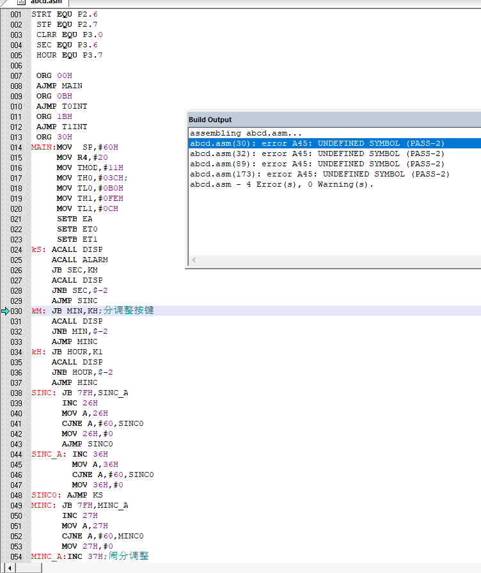Viewport: 481px width, 573px height.
Task: Click the 'AJMP SINC' line 029
Action: click(75, 301)
